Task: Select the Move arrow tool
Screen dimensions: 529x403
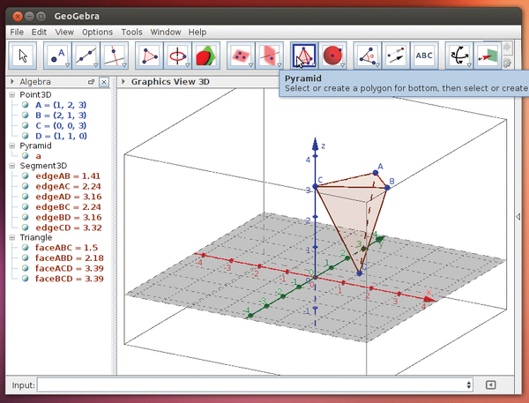Action: pos(24,56)
